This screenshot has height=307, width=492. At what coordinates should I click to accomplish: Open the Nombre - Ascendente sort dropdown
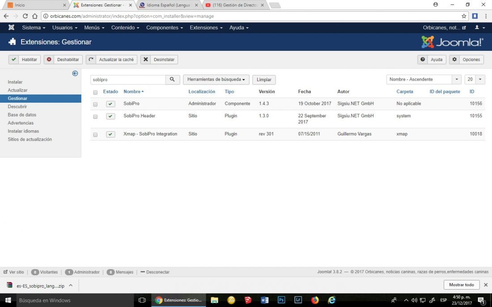pyautogui.click(x=424, y=79)
